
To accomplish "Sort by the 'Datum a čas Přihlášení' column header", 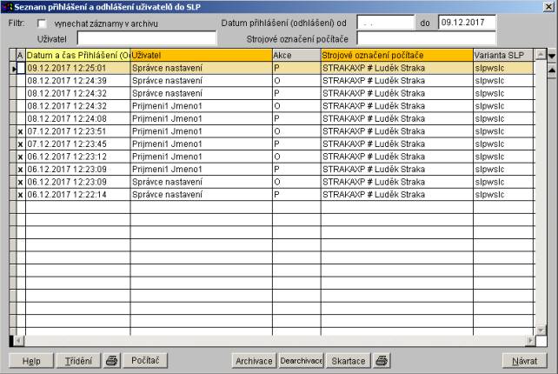I will tap(77, 55).
